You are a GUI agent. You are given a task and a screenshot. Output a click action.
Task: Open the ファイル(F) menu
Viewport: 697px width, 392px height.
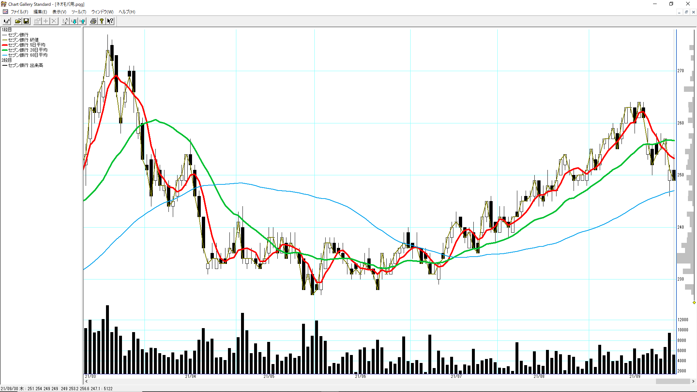[x=19, y=12]
